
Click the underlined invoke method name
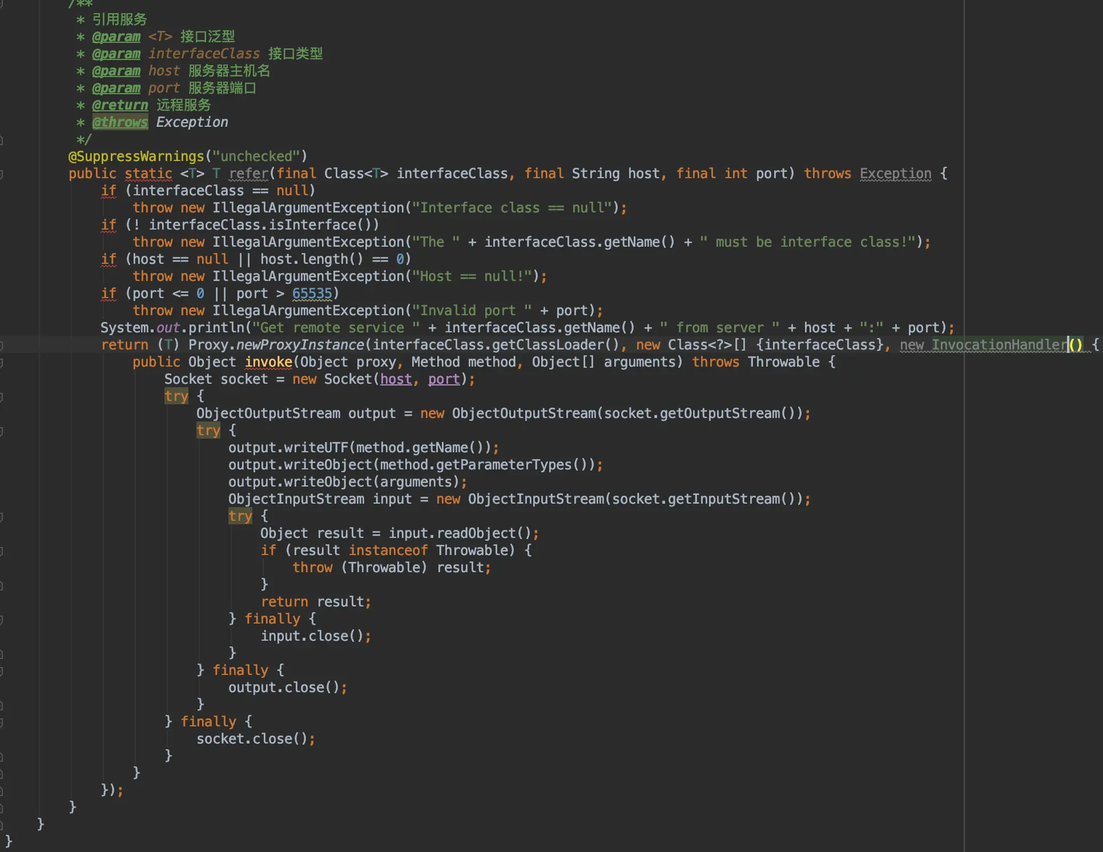[x=268, y=362]
